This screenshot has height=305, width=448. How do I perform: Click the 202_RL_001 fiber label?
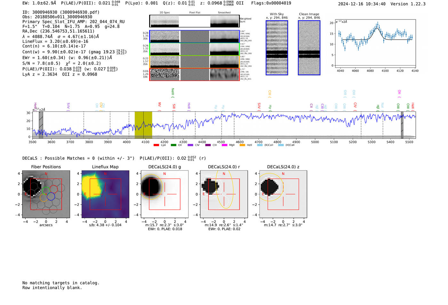coord(246,79)
